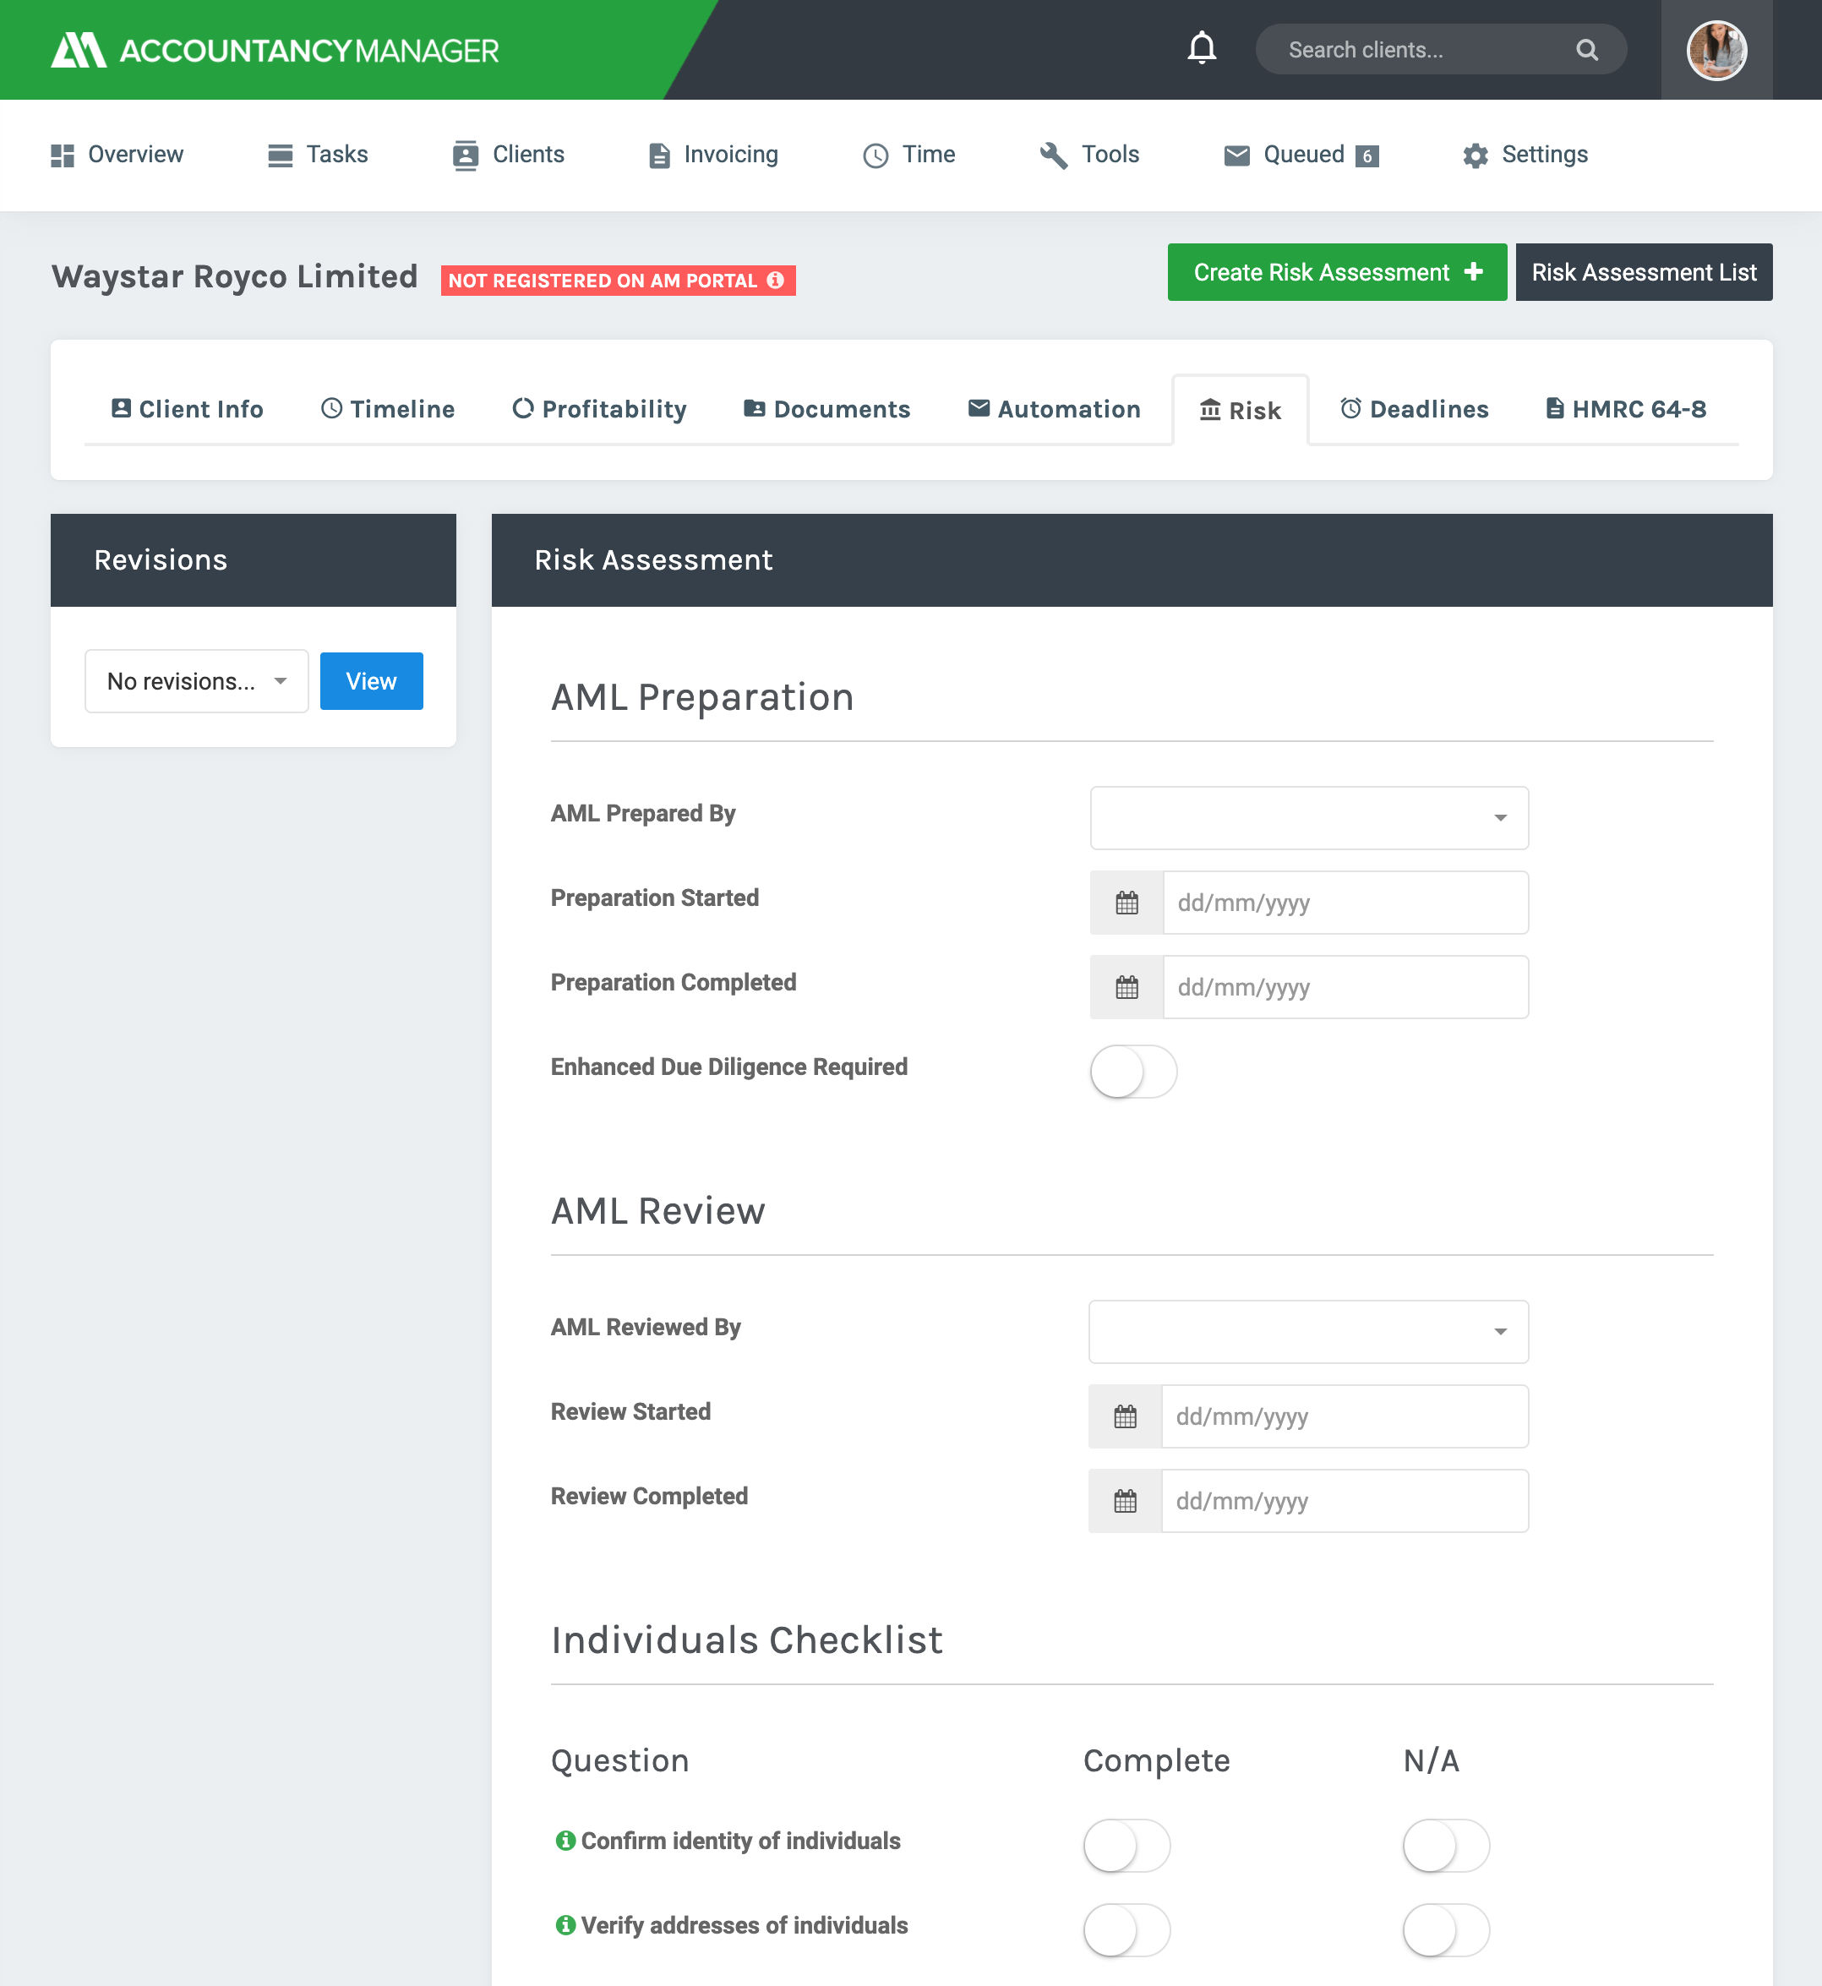Click the Client Info tab icon
This screenshot has height=1986, width=1822.
[x=121, y=408]
